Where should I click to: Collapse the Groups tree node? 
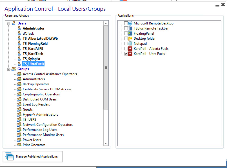coord(9,69)
